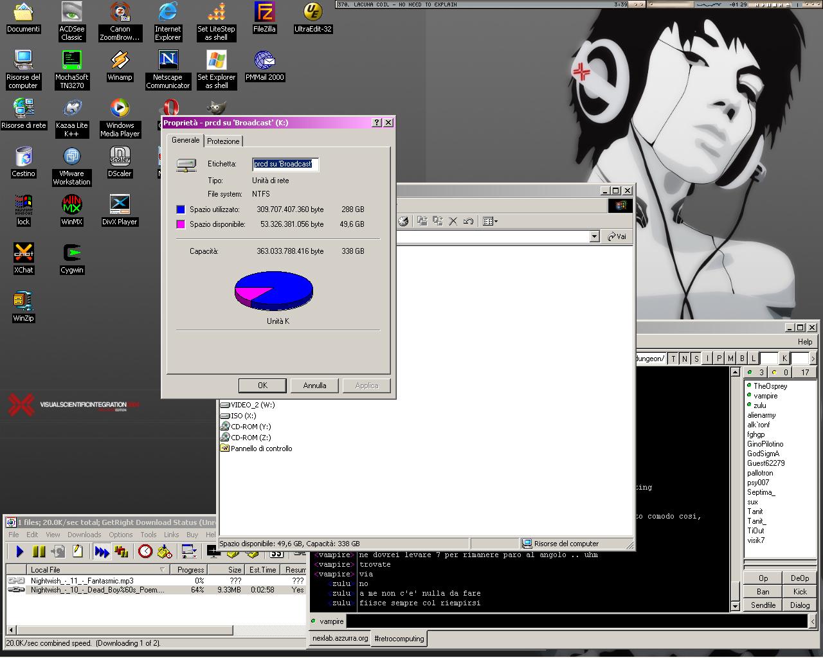The height and width of the screenshot is (658, 823).
Task: Click the triple-arrow automatic download icon in GetRight
Action: [102, 551]
